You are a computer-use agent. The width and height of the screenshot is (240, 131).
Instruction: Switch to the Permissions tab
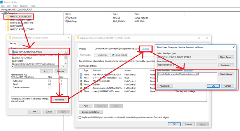point(86,55)
